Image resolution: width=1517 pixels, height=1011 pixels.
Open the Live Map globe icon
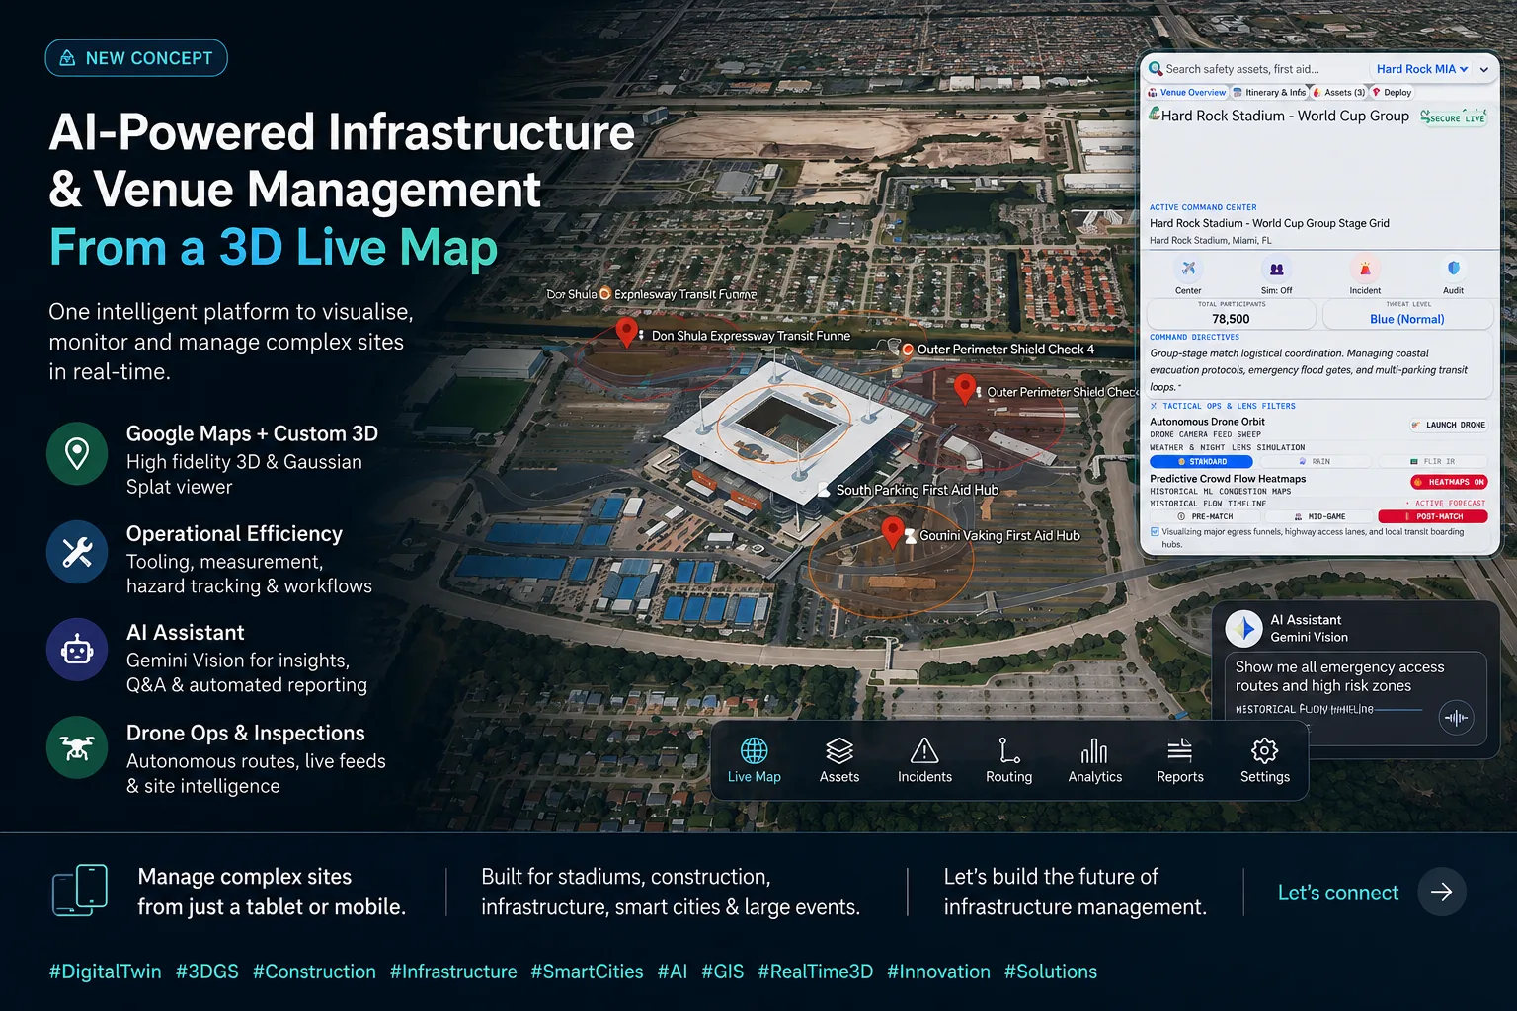755,750
